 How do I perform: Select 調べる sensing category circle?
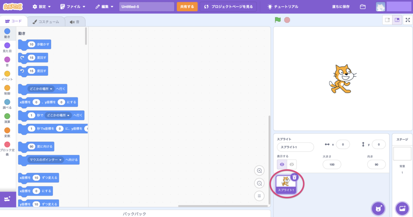tap(7, 102)
